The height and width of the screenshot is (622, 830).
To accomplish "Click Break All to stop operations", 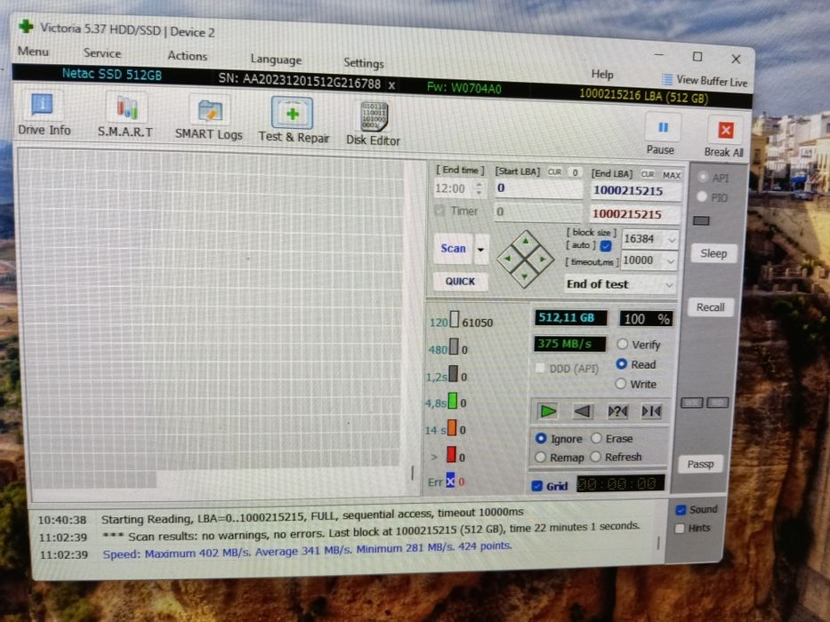I will (x=724, y=138).
